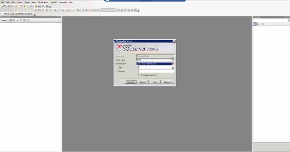Open the Login dropdown arrow
The height and width of the screenshot is (152, 290).
coord(173,68)
